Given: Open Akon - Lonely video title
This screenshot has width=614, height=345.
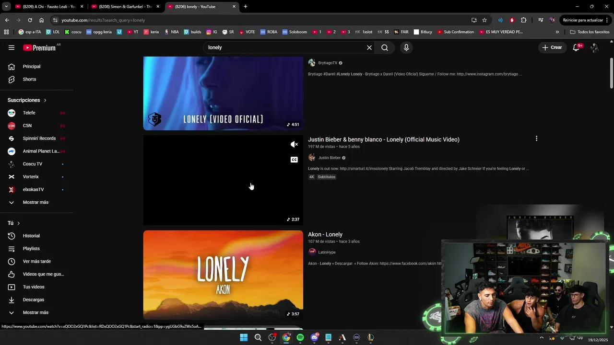Looking at the screenshot, I should coord(325,234).
